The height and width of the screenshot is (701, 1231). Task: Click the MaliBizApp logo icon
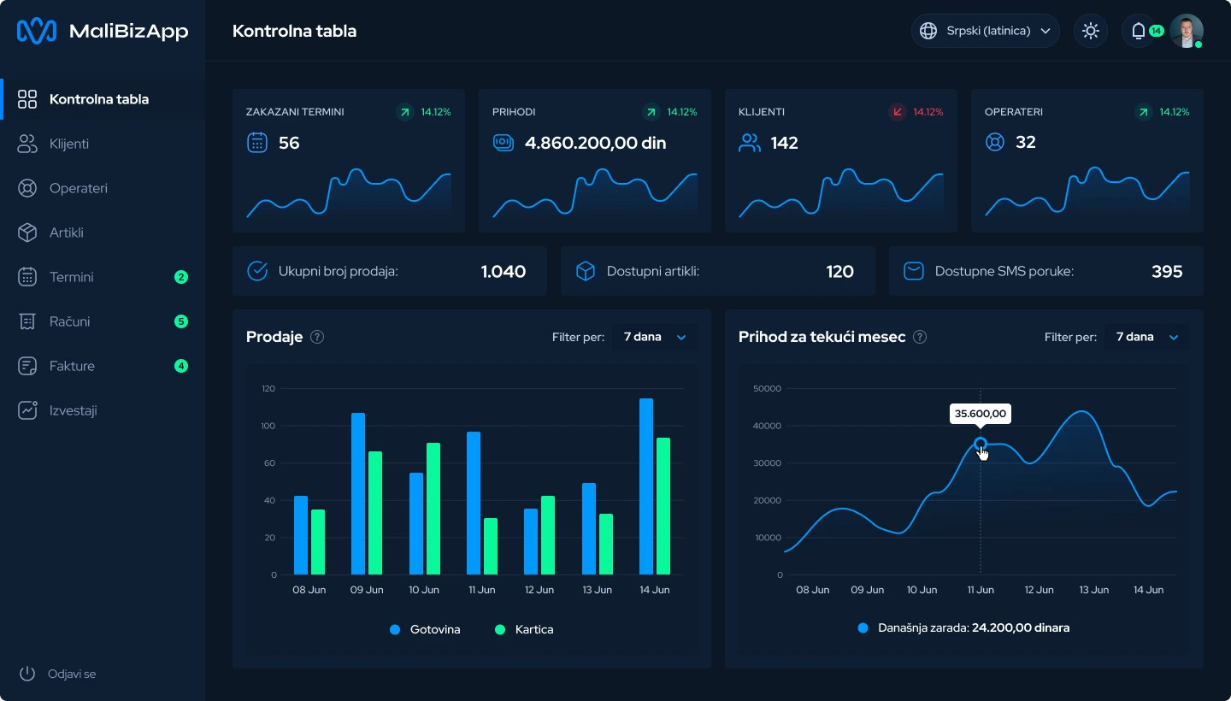click(37, 32)
